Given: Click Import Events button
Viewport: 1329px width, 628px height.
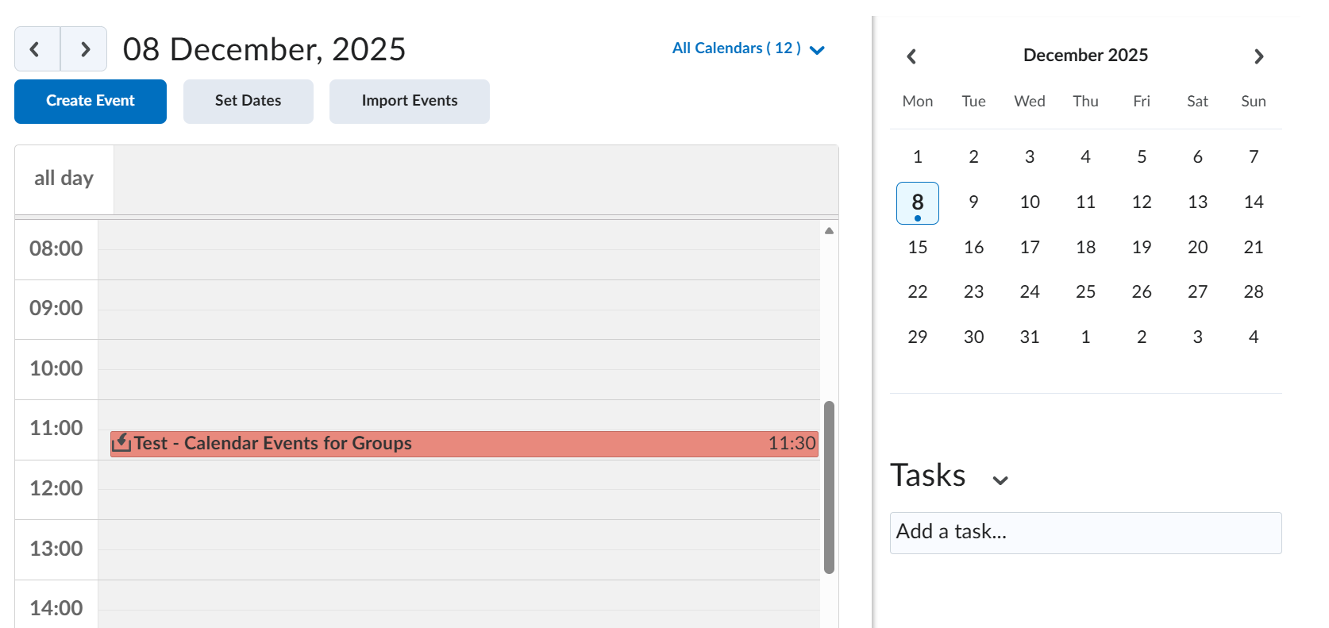Looking at the screenshot, I should [x=409, y=101].
